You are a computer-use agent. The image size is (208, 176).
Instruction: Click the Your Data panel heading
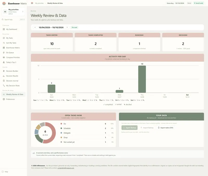(161, 115)
